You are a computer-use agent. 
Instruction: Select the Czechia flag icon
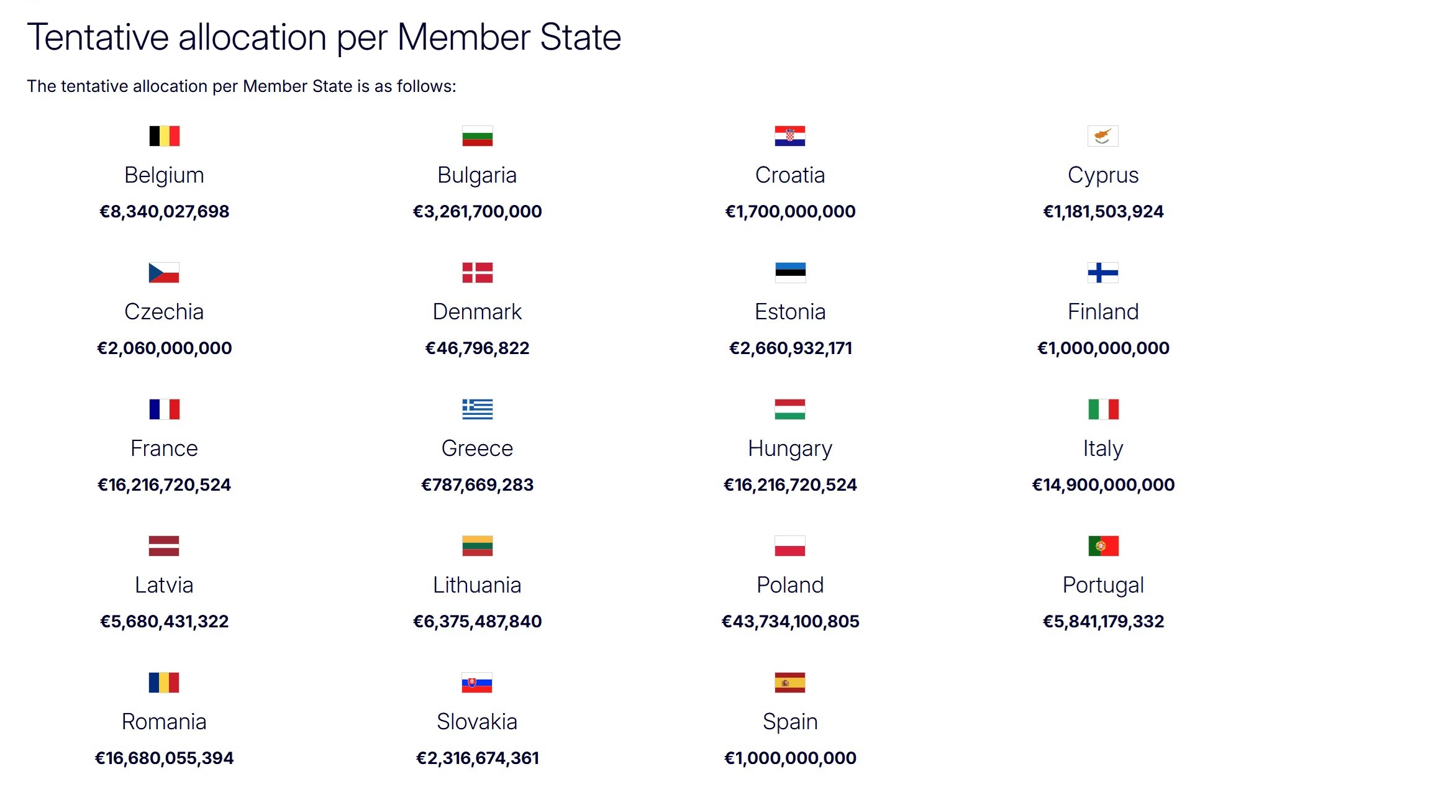click(x=164, y=273)
